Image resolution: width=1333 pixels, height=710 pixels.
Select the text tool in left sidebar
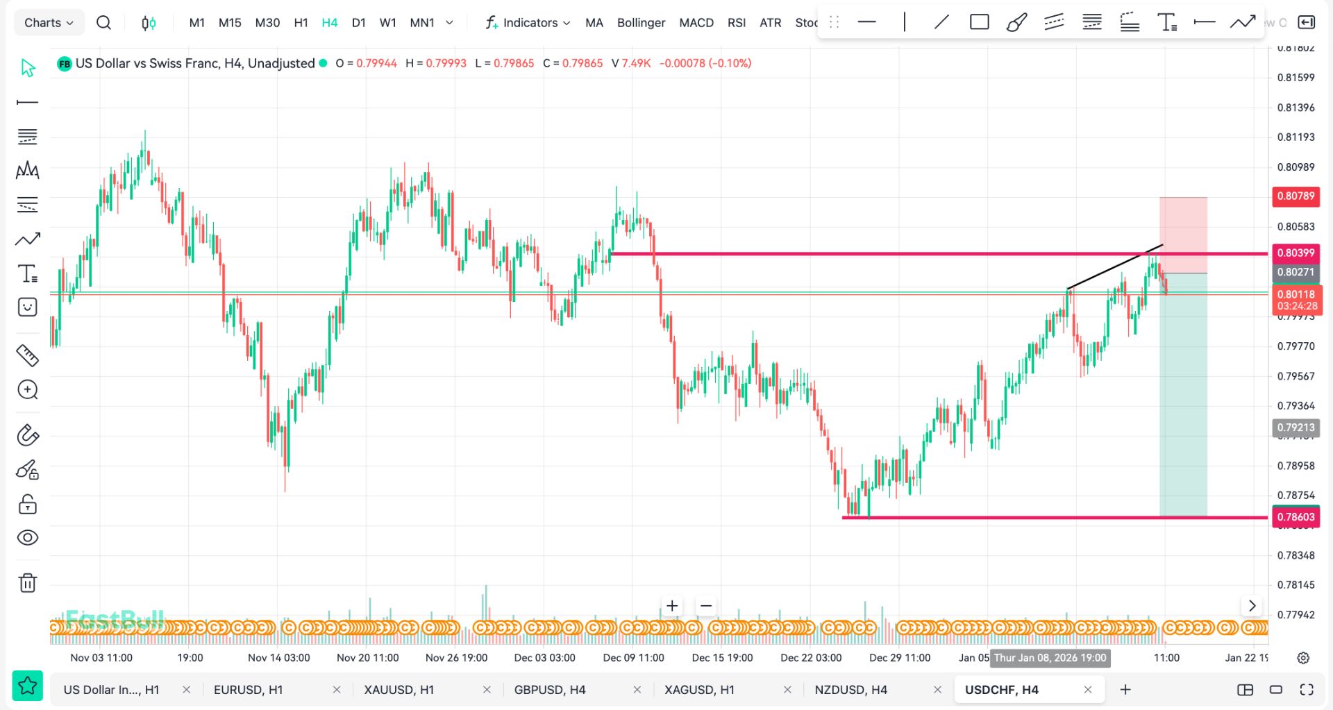[28, 273]
